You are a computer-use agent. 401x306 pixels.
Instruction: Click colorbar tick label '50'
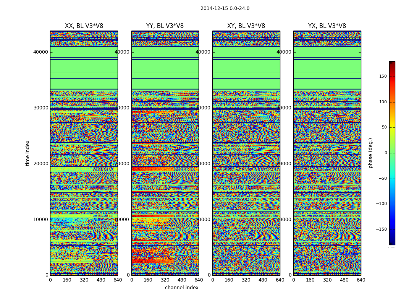click(384, 127)
